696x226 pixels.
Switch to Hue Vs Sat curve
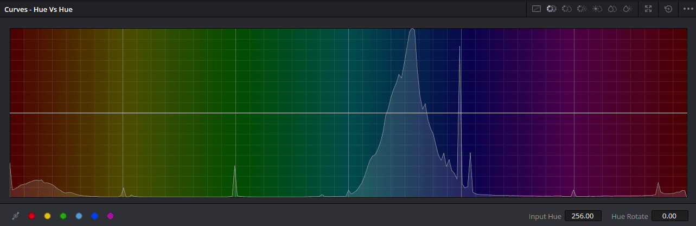566,9
